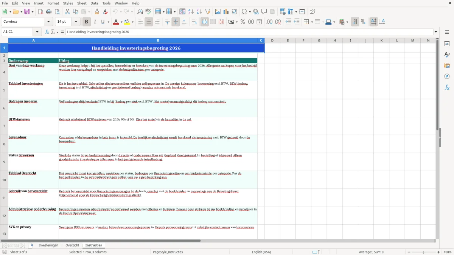Save the document with the floppy icon
The width and height of the screenshot is (454, 255).
(x=27, y=12)
